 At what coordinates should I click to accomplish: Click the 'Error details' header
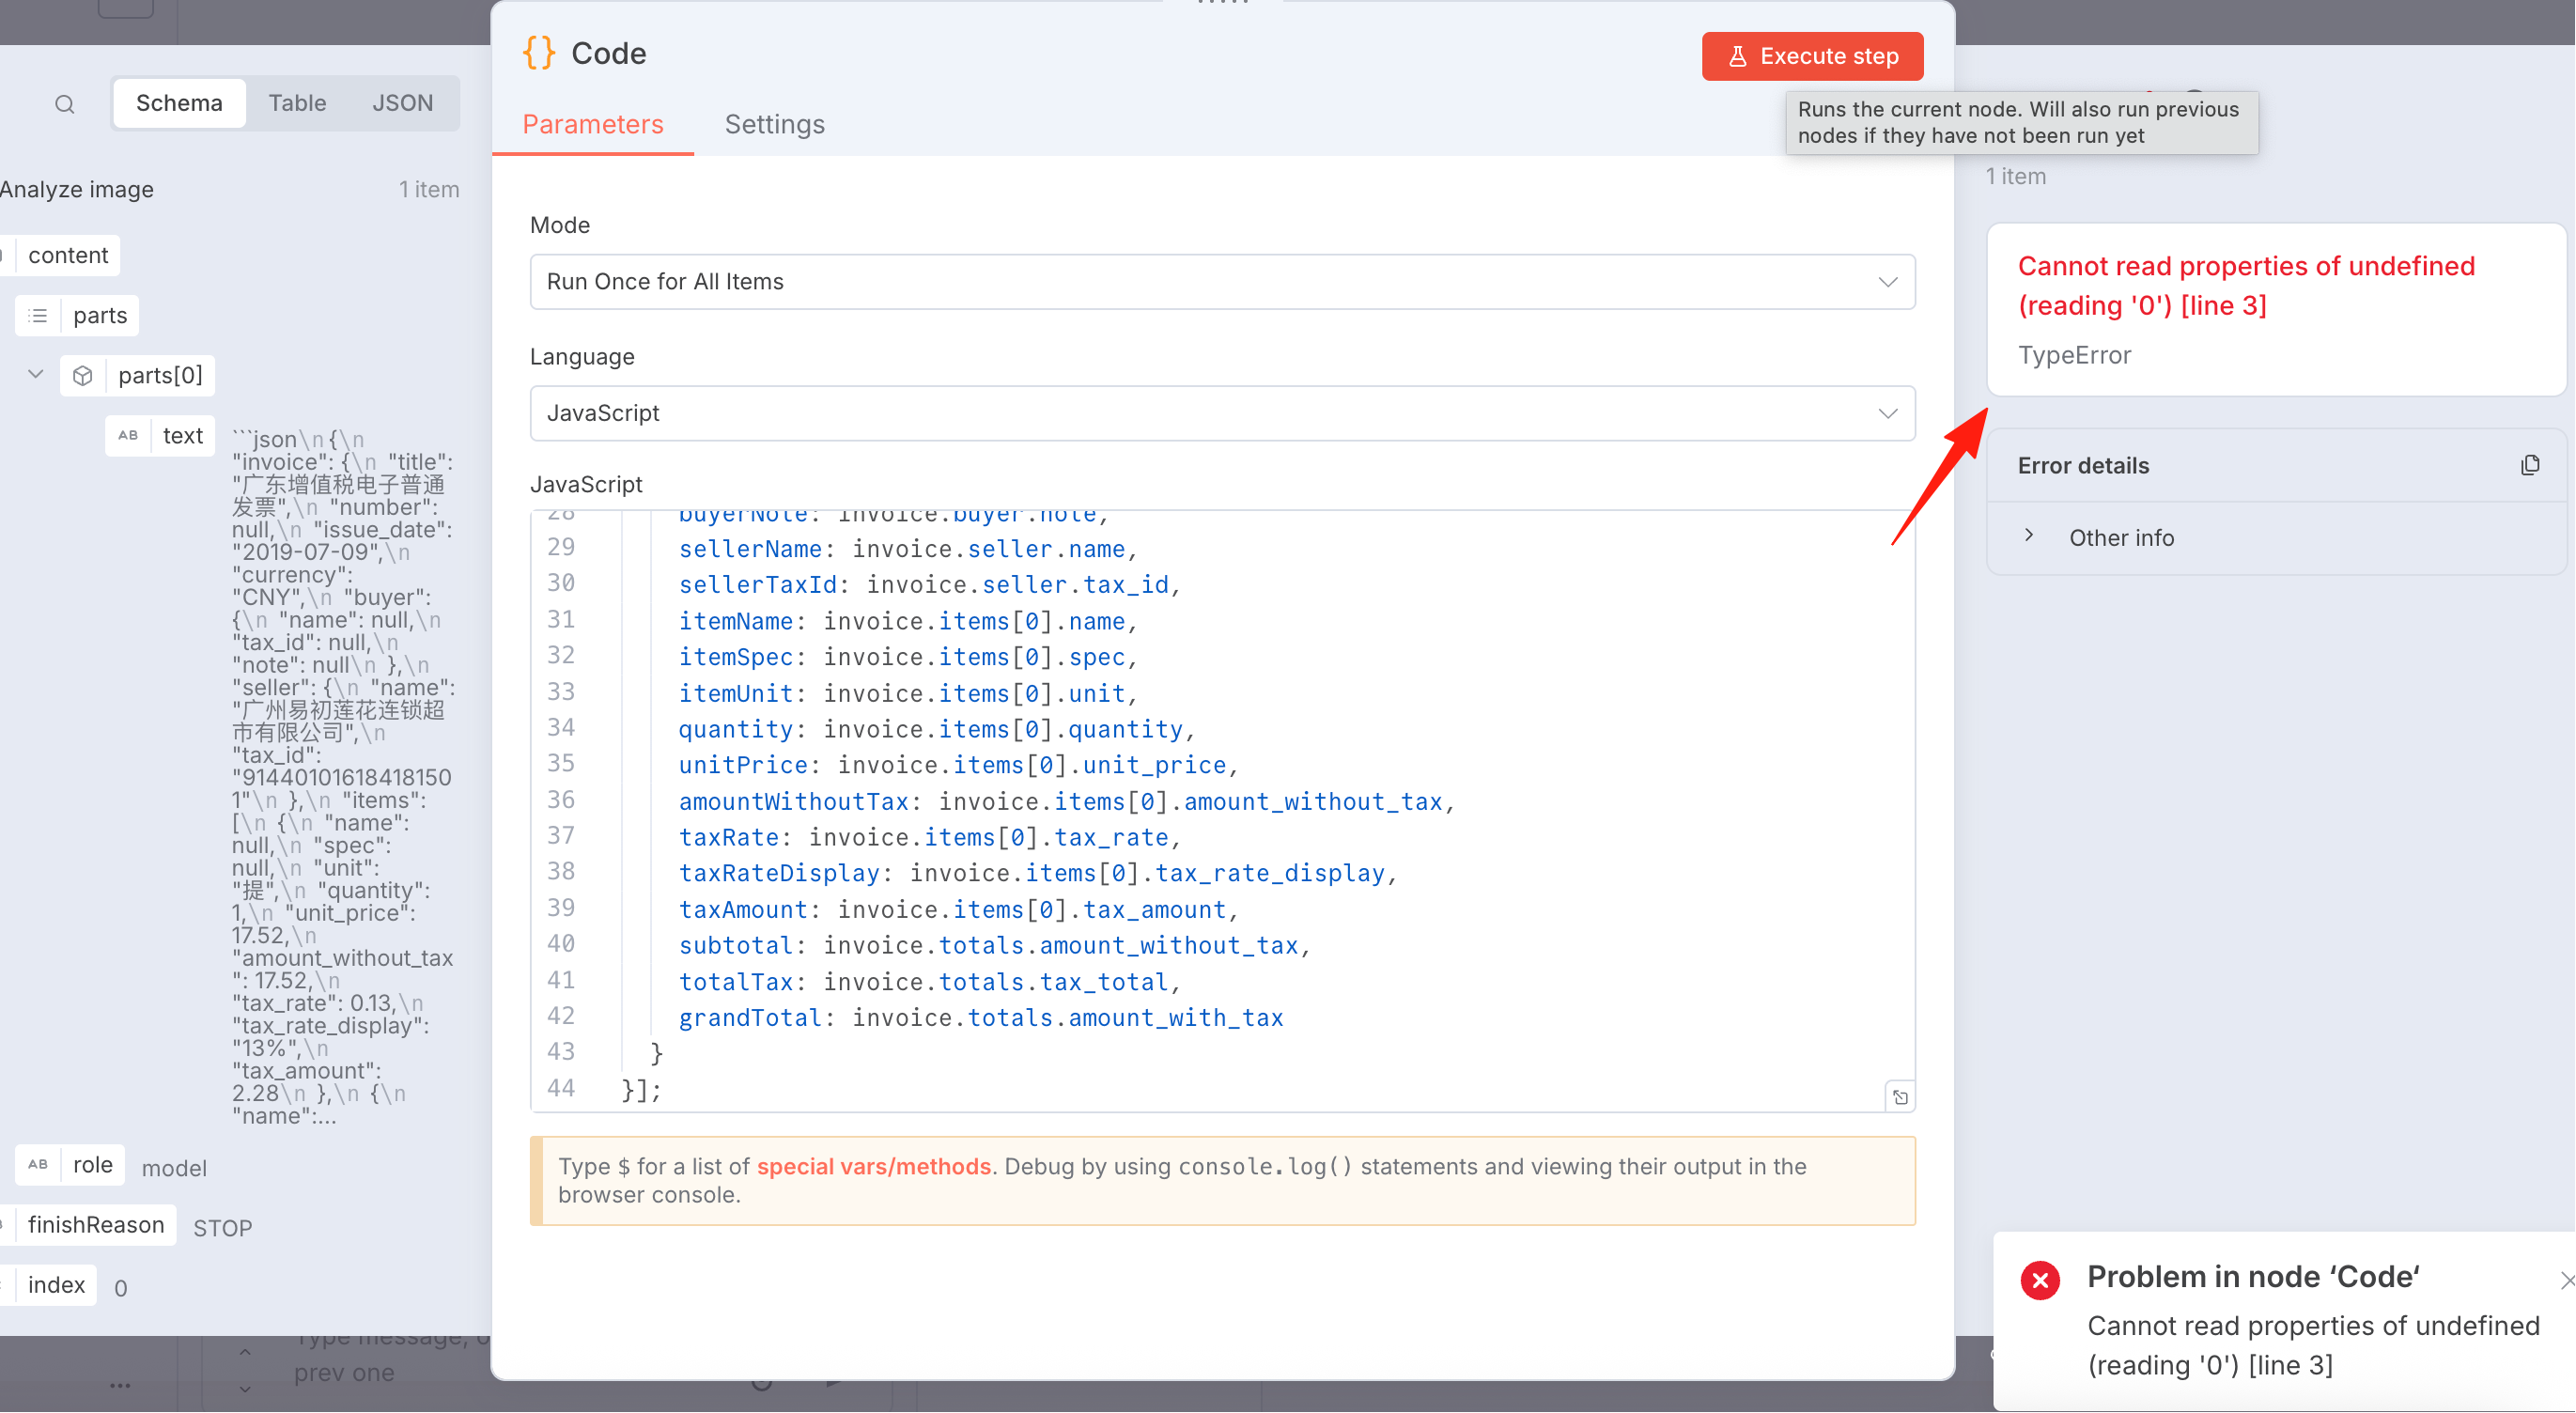(x=2083, y=465)
